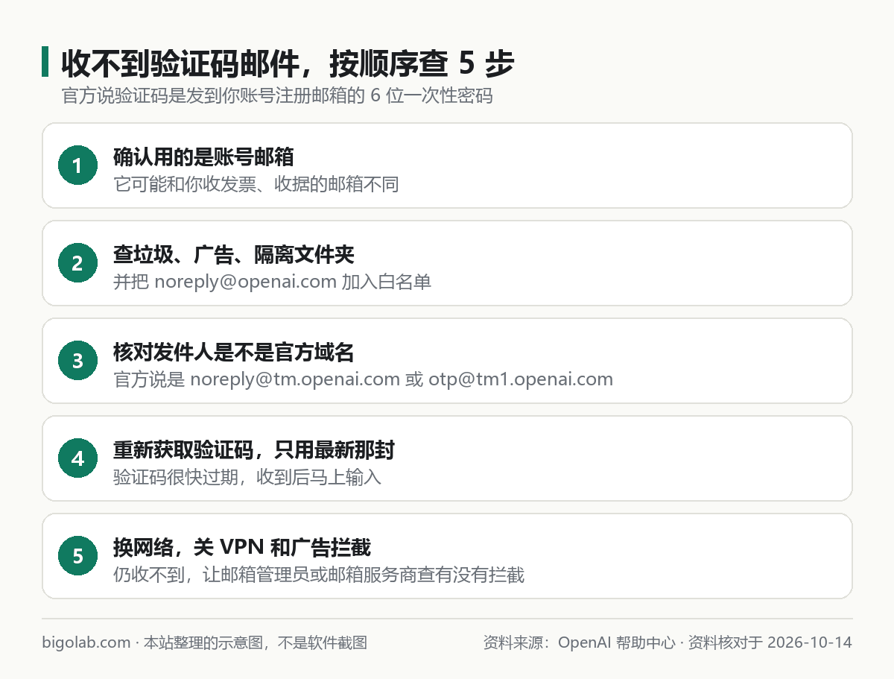This screenshot has height=679, width=894.
Task: Click the step title 核对发件人是不是官方域名
Action: (x=234, y=352)
